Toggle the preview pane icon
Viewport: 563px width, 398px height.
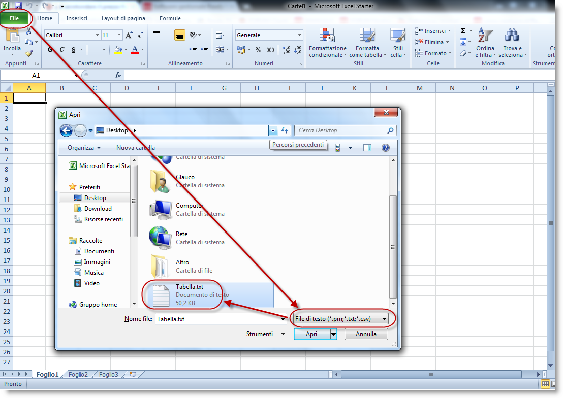coord(367,148)
